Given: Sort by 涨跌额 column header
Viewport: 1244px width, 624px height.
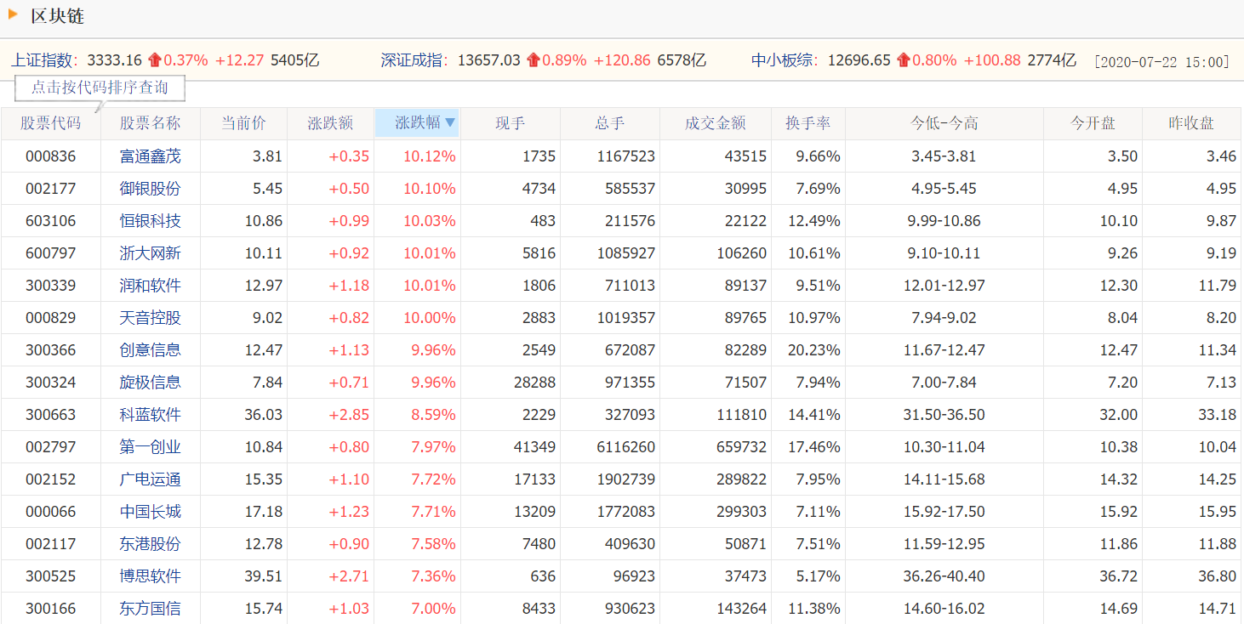Looking at the screenshot, I should click(x=330, y=123).
